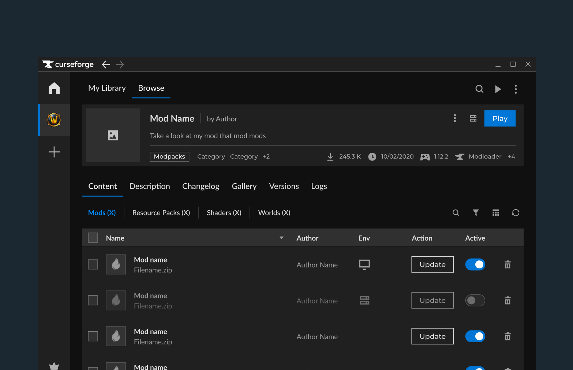Click the mod image placeholder thumbnail
573x370 pixels.
(x=113, y=135)
